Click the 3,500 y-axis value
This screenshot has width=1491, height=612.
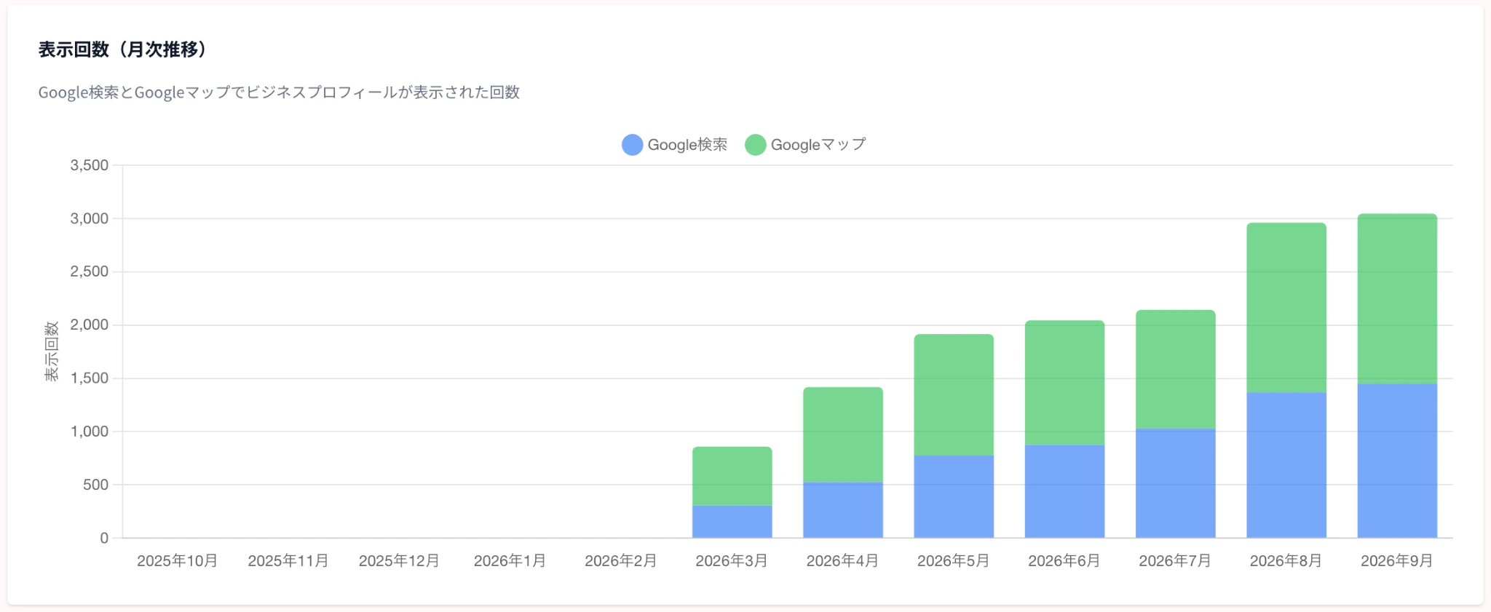(90, 165)
